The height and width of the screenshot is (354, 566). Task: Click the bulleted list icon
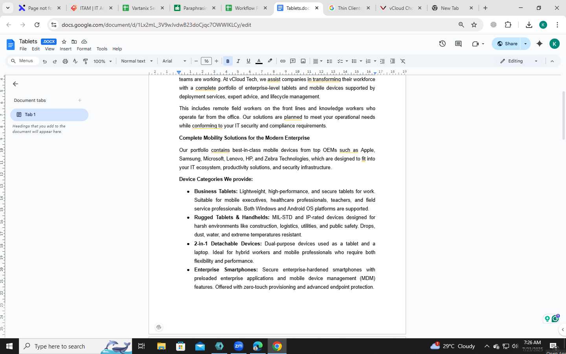click(x=354, y=61)
